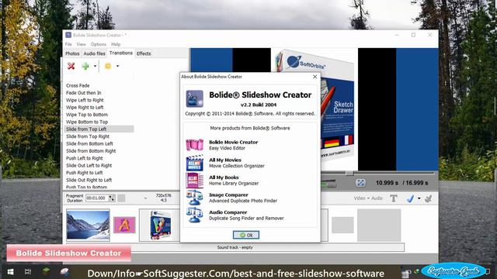Click the Bolide Movie Creator film icon
Screen dimensions: 497x279
pos(194,145)
